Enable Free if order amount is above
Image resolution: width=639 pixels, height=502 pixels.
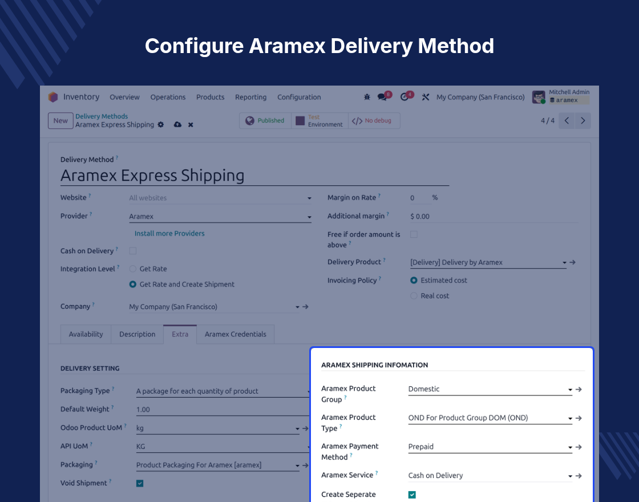pyautogui.click(x=414, y=234)
